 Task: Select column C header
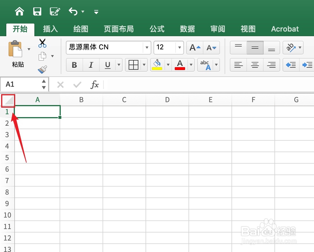124,100
